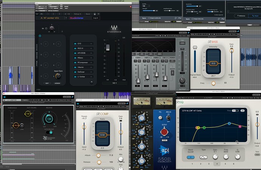Flip the API-550B Analog switch
261x170 pixels.
coord(168,117)
